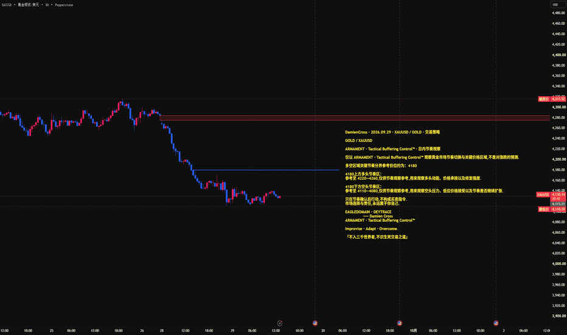This screenshot has height=335, width=567.
Task: Click the date 25 label on the time axis
Action: tap(51, 331)
